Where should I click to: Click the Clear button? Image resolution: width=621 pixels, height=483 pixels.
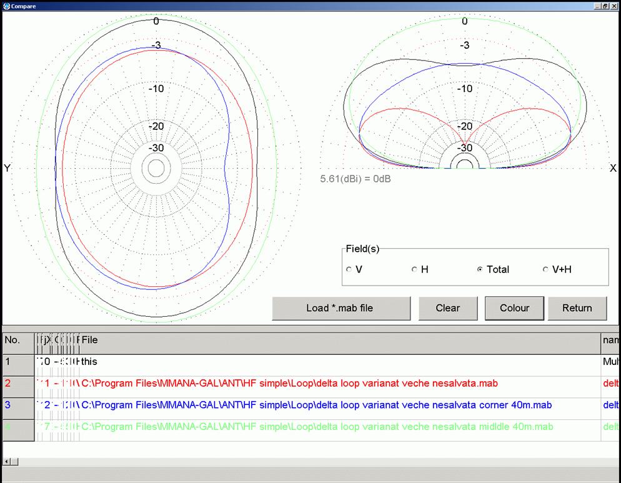click(448, 308)
